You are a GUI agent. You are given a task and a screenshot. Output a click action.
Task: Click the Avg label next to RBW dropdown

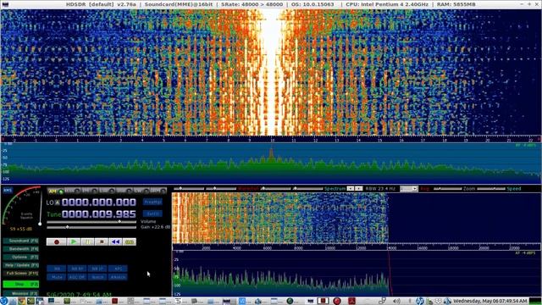click(x=425, y=189)
